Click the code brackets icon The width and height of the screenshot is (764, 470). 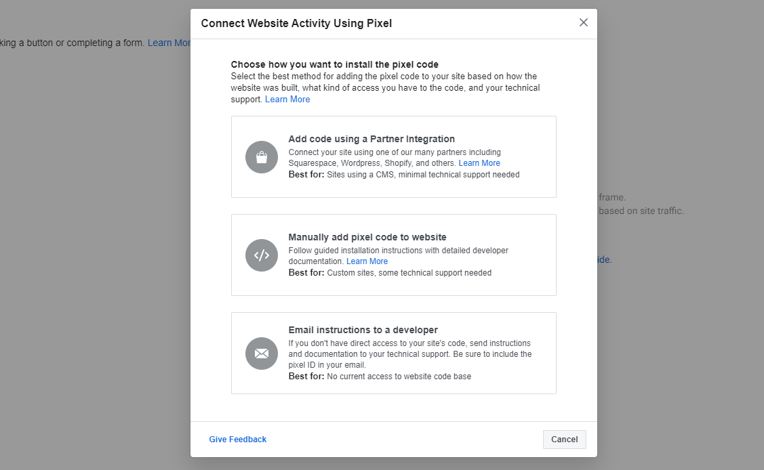pyautogui.click(x=262, y=255)
